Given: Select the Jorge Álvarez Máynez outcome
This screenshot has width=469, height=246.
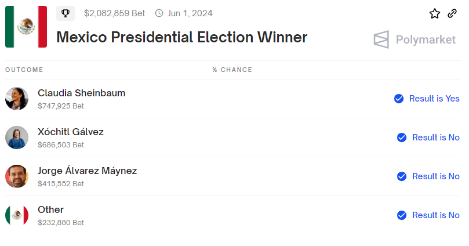Looking at the screenshot, I should (x=87, y=171).
